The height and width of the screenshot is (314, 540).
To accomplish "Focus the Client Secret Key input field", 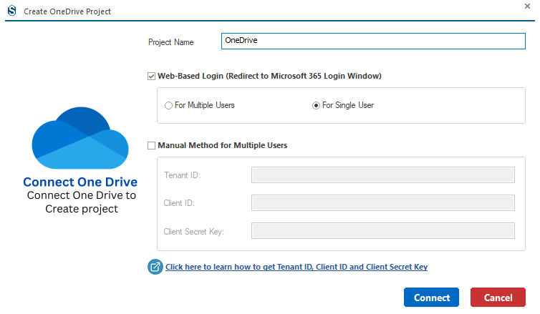I will coord(383,231).
